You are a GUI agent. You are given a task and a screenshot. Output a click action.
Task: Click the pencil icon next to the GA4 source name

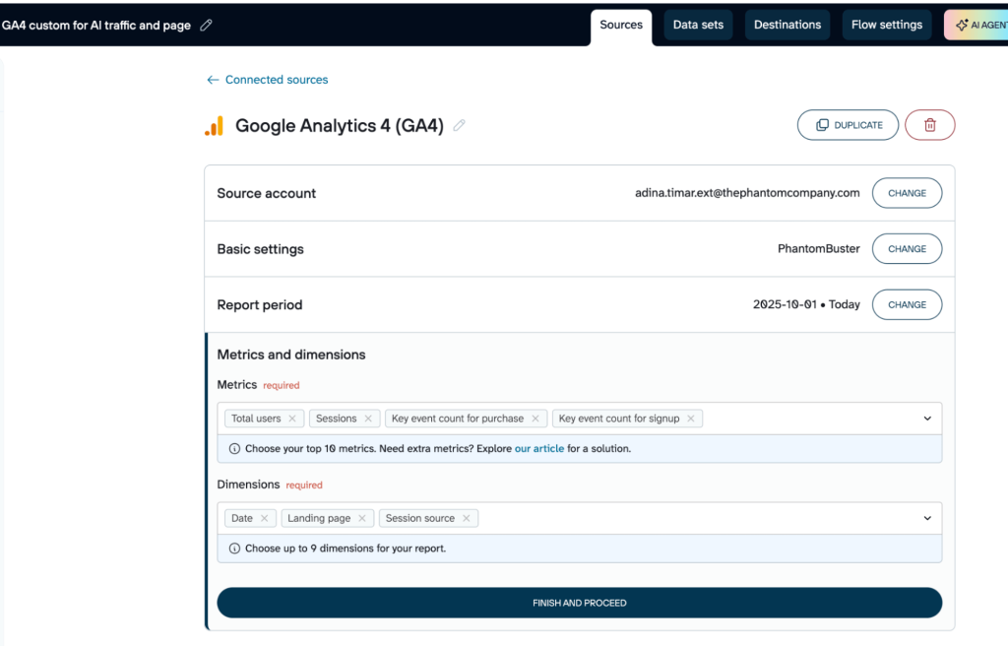click(x=459, y=125)
